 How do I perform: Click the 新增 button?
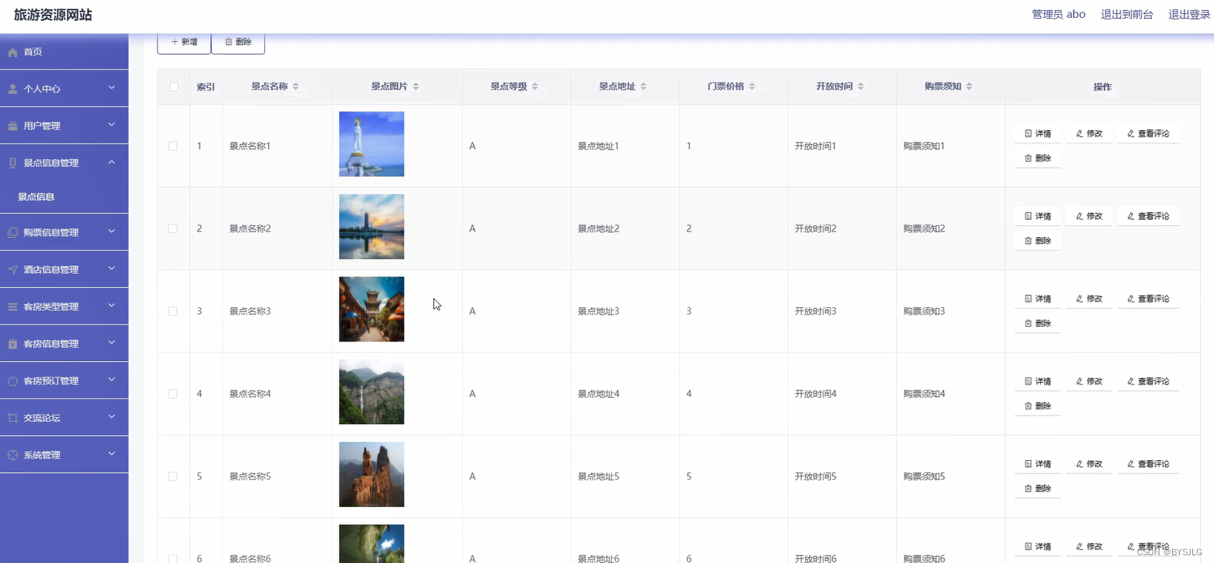tap(184, 42)
